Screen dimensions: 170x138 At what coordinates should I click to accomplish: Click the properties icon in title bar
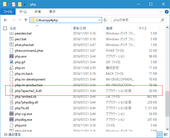click(x=14, y=4)
